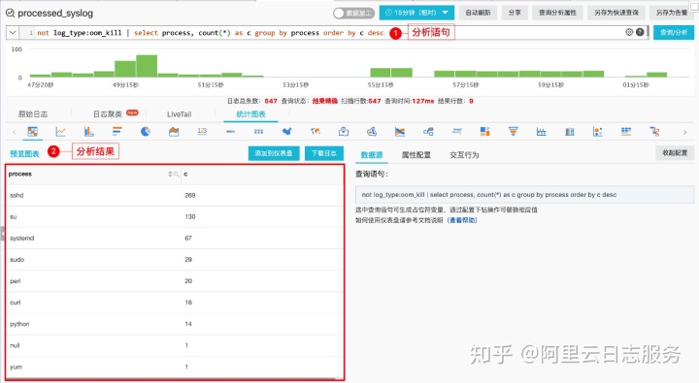Image resolution: width=699 pixels, height=383 pixels.
Task: Switch to 原始日志 tab
Action: pos(33,114)
